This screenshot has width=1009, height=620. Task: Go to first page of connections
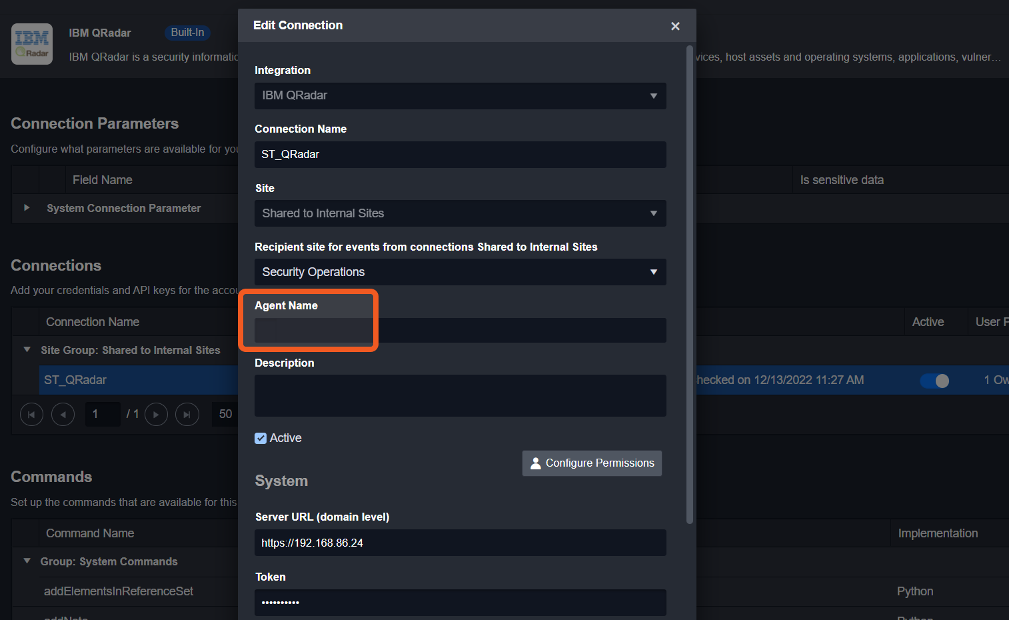click(31, 415)
